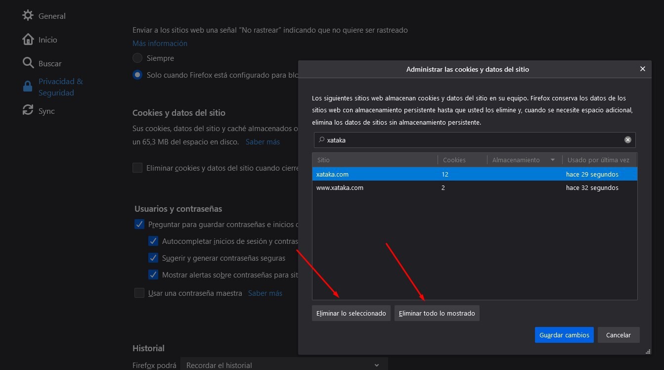Click the gear icon beside General

click(28, 15)
